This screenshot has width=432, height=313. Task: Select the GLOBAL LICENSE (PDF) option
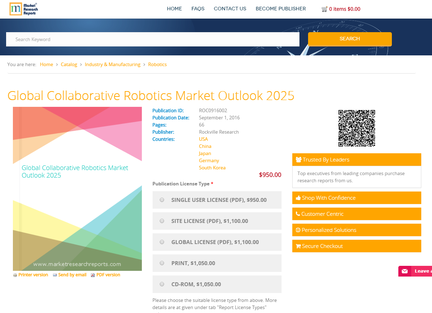(162, 242)
